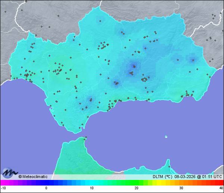This screenshot has height=193, width=224.
Task: Open the © Meteoclimatic copyright link
Action: (33, 177)
